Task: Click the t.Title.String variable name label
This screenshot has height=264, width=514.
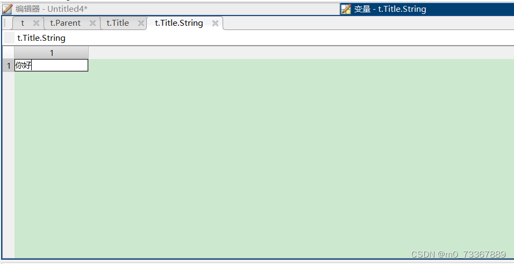Action: tap(41, 38)
